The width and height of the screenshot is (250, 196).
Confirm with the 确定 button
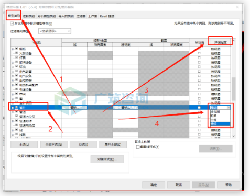click(154, 185)
